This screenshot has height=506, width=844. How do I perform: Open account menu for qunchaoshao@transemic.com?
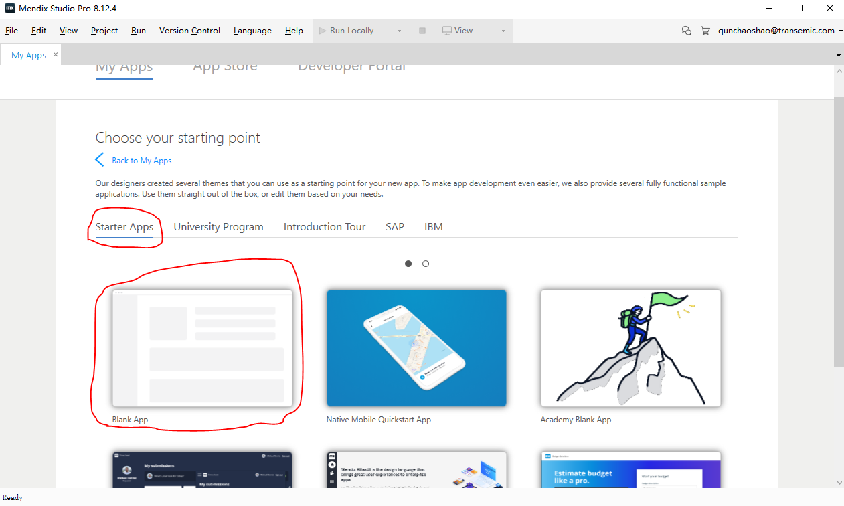(780, 31)
